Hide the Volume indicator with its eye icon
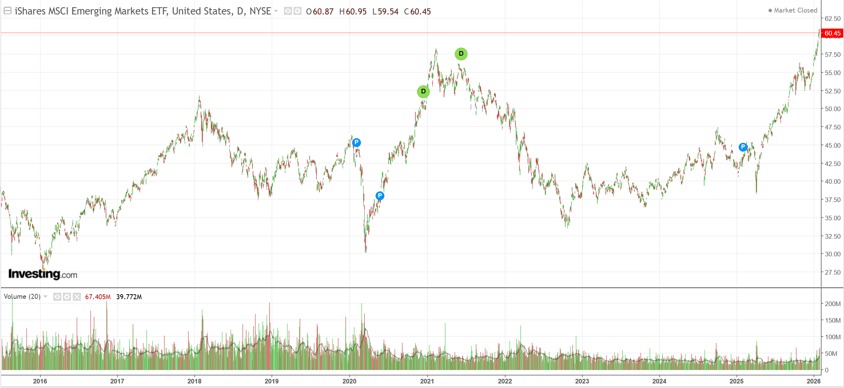Image resolution: width=844 pixels, height=388 pixels. click(x=57, y=297)
